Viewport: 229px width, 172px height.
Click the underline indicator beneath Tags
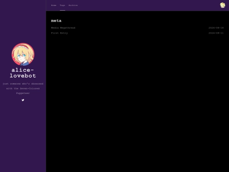click(62, 10)
